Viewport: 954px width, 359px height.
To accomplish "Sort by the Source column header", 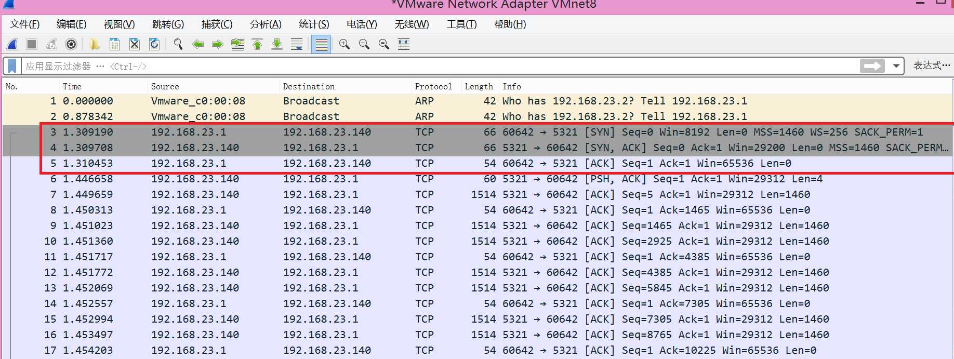I will tap(214, 86).
